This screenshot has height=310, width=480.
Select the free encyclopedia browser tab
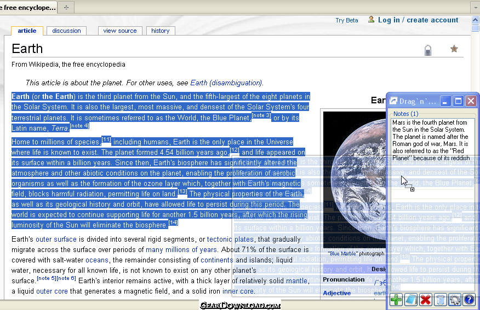pyautogui.click(x=28, y=8)
